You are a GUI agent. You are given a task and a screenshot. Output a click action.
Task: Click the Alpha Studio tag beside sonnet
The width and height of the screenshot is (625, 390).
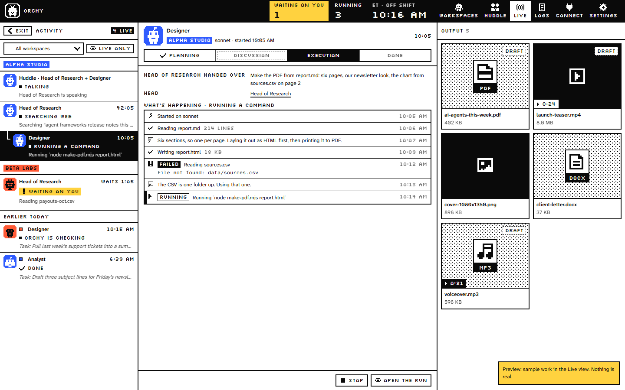[x=189, y=40]
